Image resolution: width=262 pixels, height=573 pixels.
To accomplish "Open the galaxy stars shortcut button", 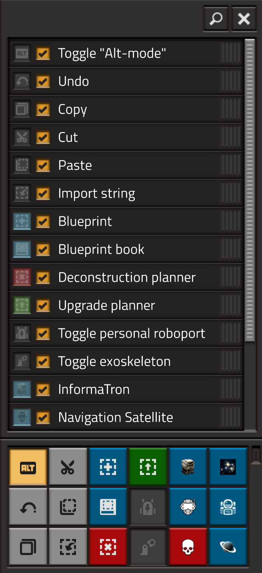I will pos(228,467).
